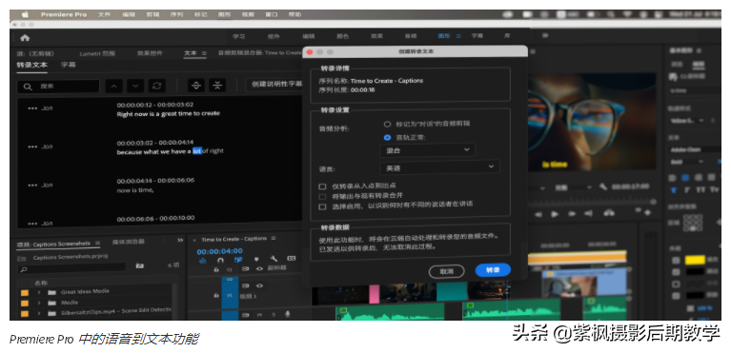
Task: Toggle snap in timeline (magnet icon)
Action: (220, 260)
